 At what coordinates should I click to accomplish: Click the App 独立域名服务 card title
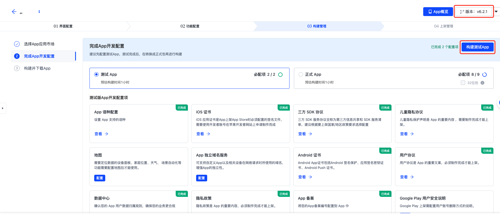click(x=212, y=155)
